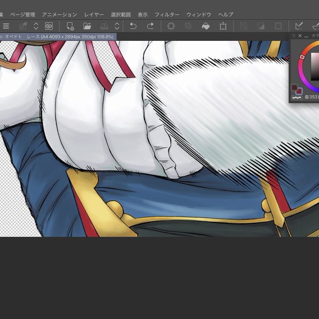Click the H 353 hue value
Viewport: 319px width, 319px height.
click(x=313, y=97)
